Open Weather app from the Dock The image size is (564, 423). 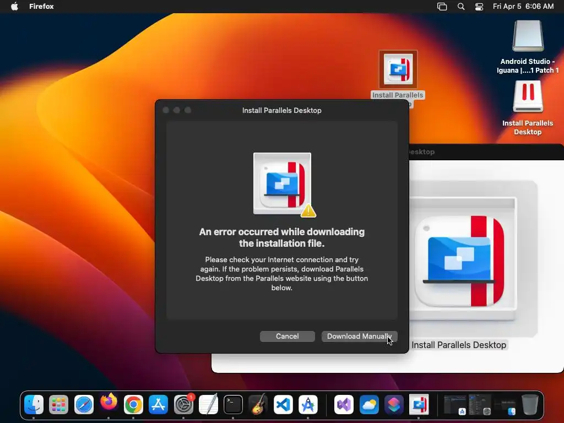click(x=369, y=405)
